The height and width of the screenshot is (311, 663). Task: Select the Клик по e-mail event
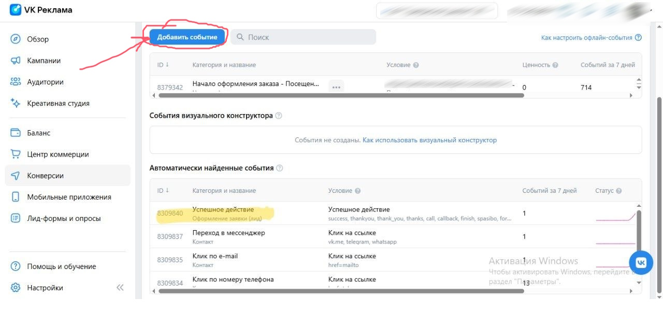tap(215, 256)
